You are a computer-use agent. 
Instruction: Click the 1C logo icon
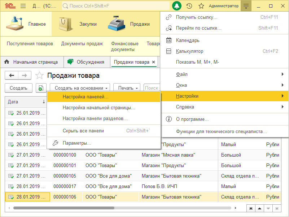pos(10,6)
